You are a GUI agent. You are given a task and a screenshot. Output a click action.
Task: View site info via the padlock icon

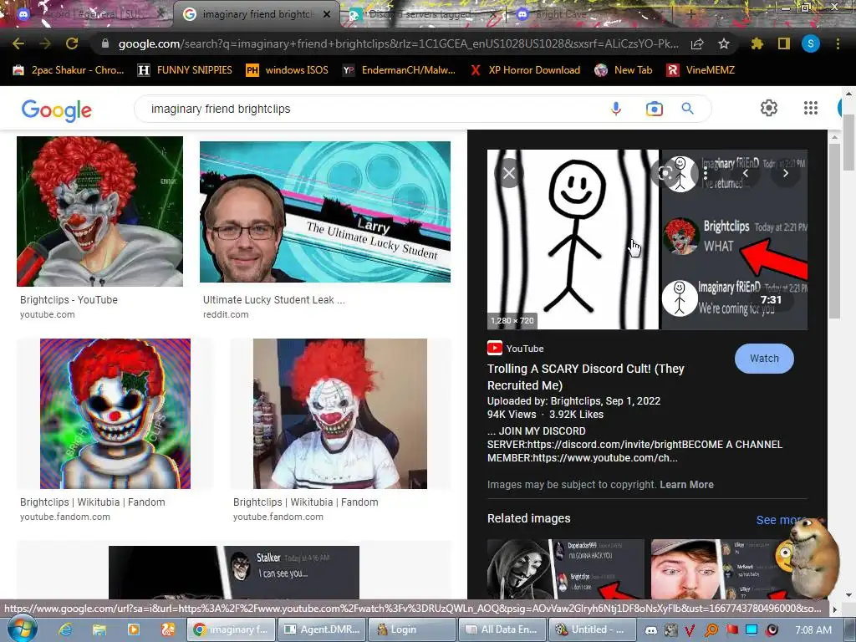(105, 43)
